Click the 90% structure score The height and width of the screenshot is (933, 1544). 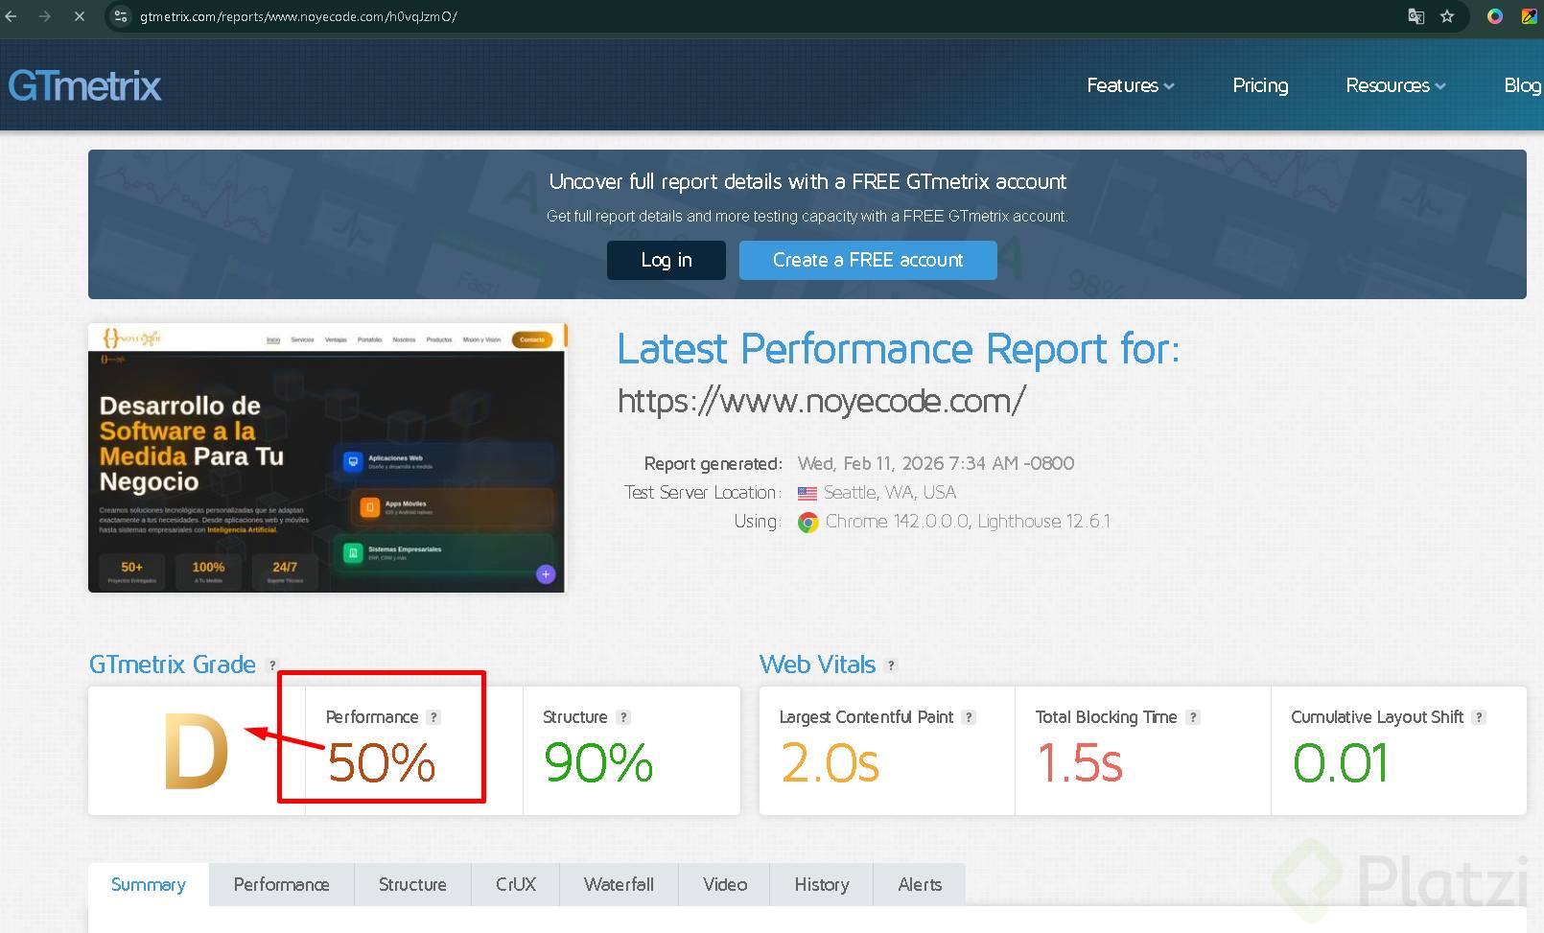tap(598, 763)
